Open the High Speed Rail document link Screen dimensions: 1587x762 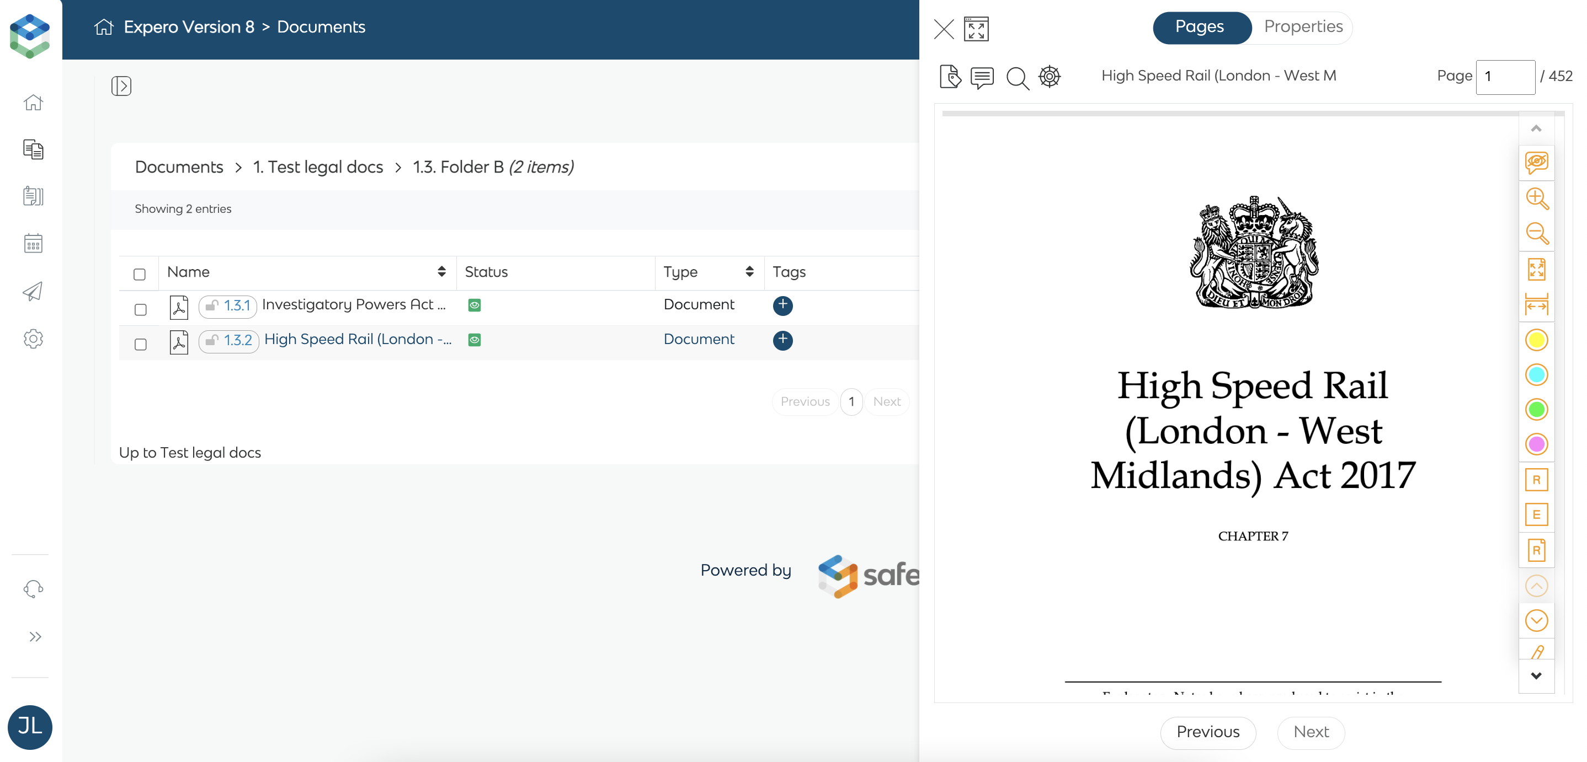(358, 339)
